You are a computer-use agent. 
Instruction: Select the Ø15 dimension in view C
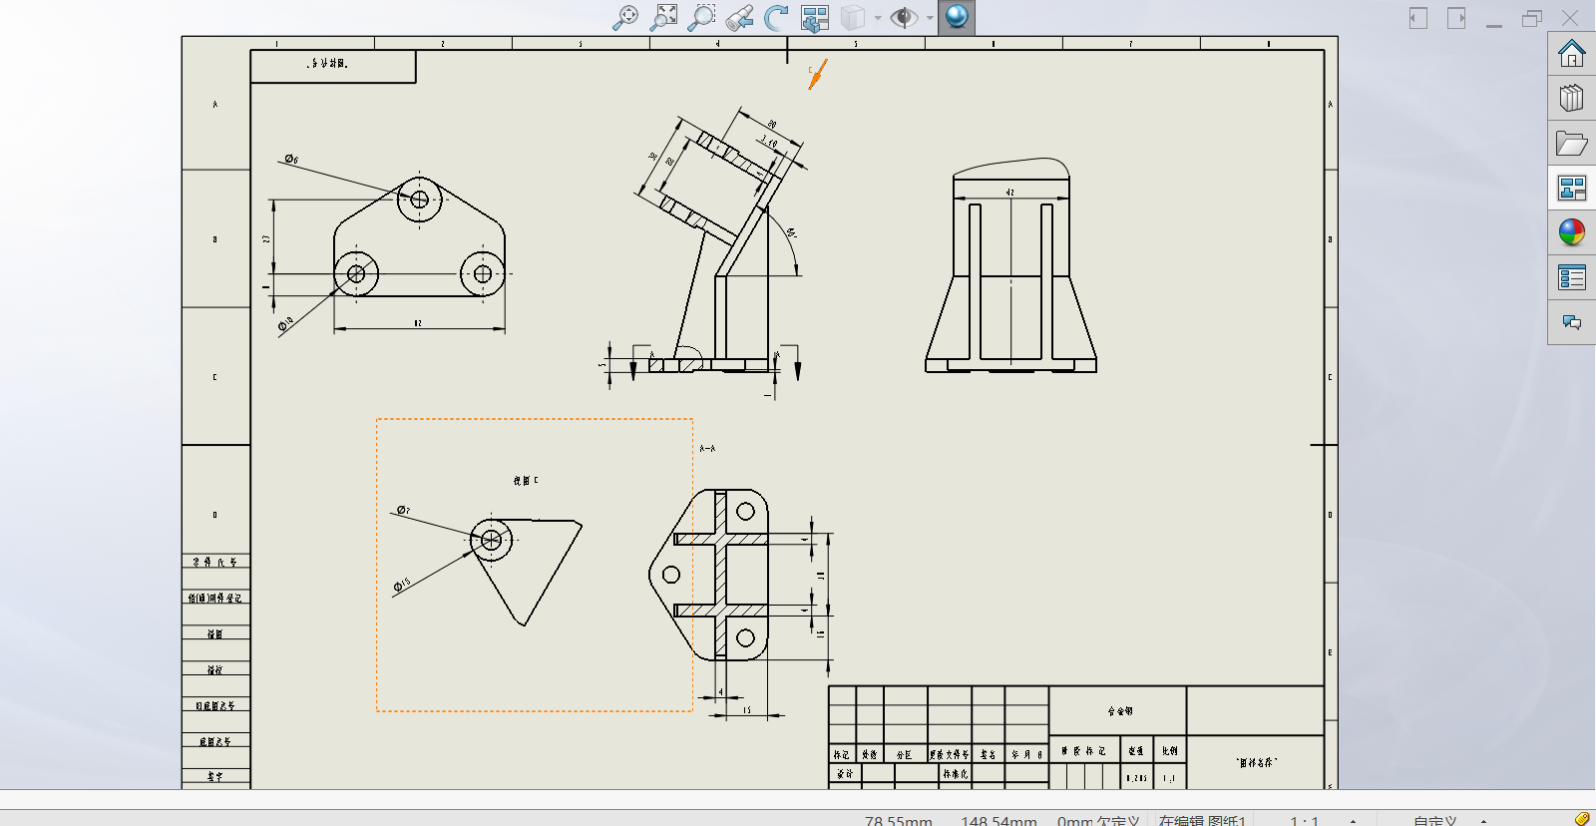[x=402, y=585]
